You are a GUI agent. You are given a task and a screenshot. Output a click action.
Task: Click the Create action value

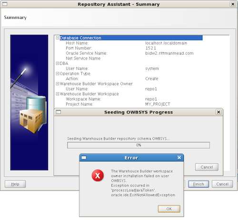point(152,79)
